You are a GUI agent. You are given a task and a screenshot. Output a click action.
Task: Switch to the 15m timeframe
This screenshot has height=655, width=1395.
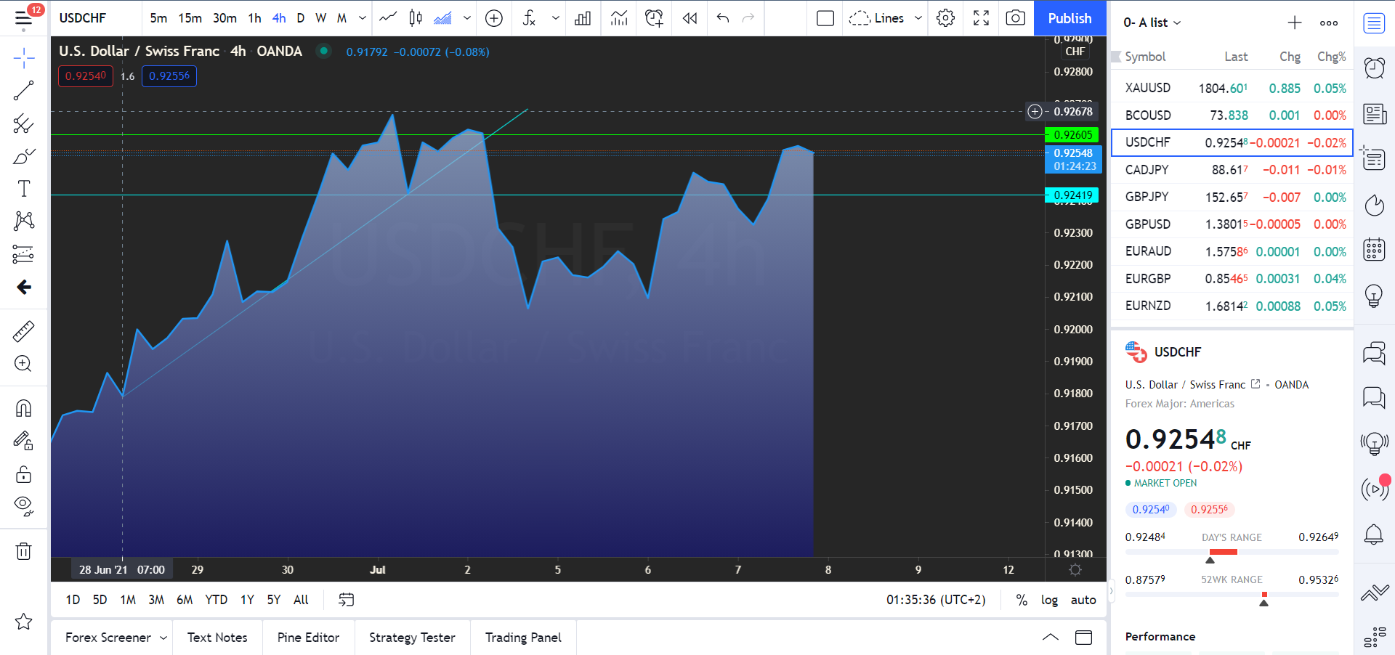(x=190, y=18)
